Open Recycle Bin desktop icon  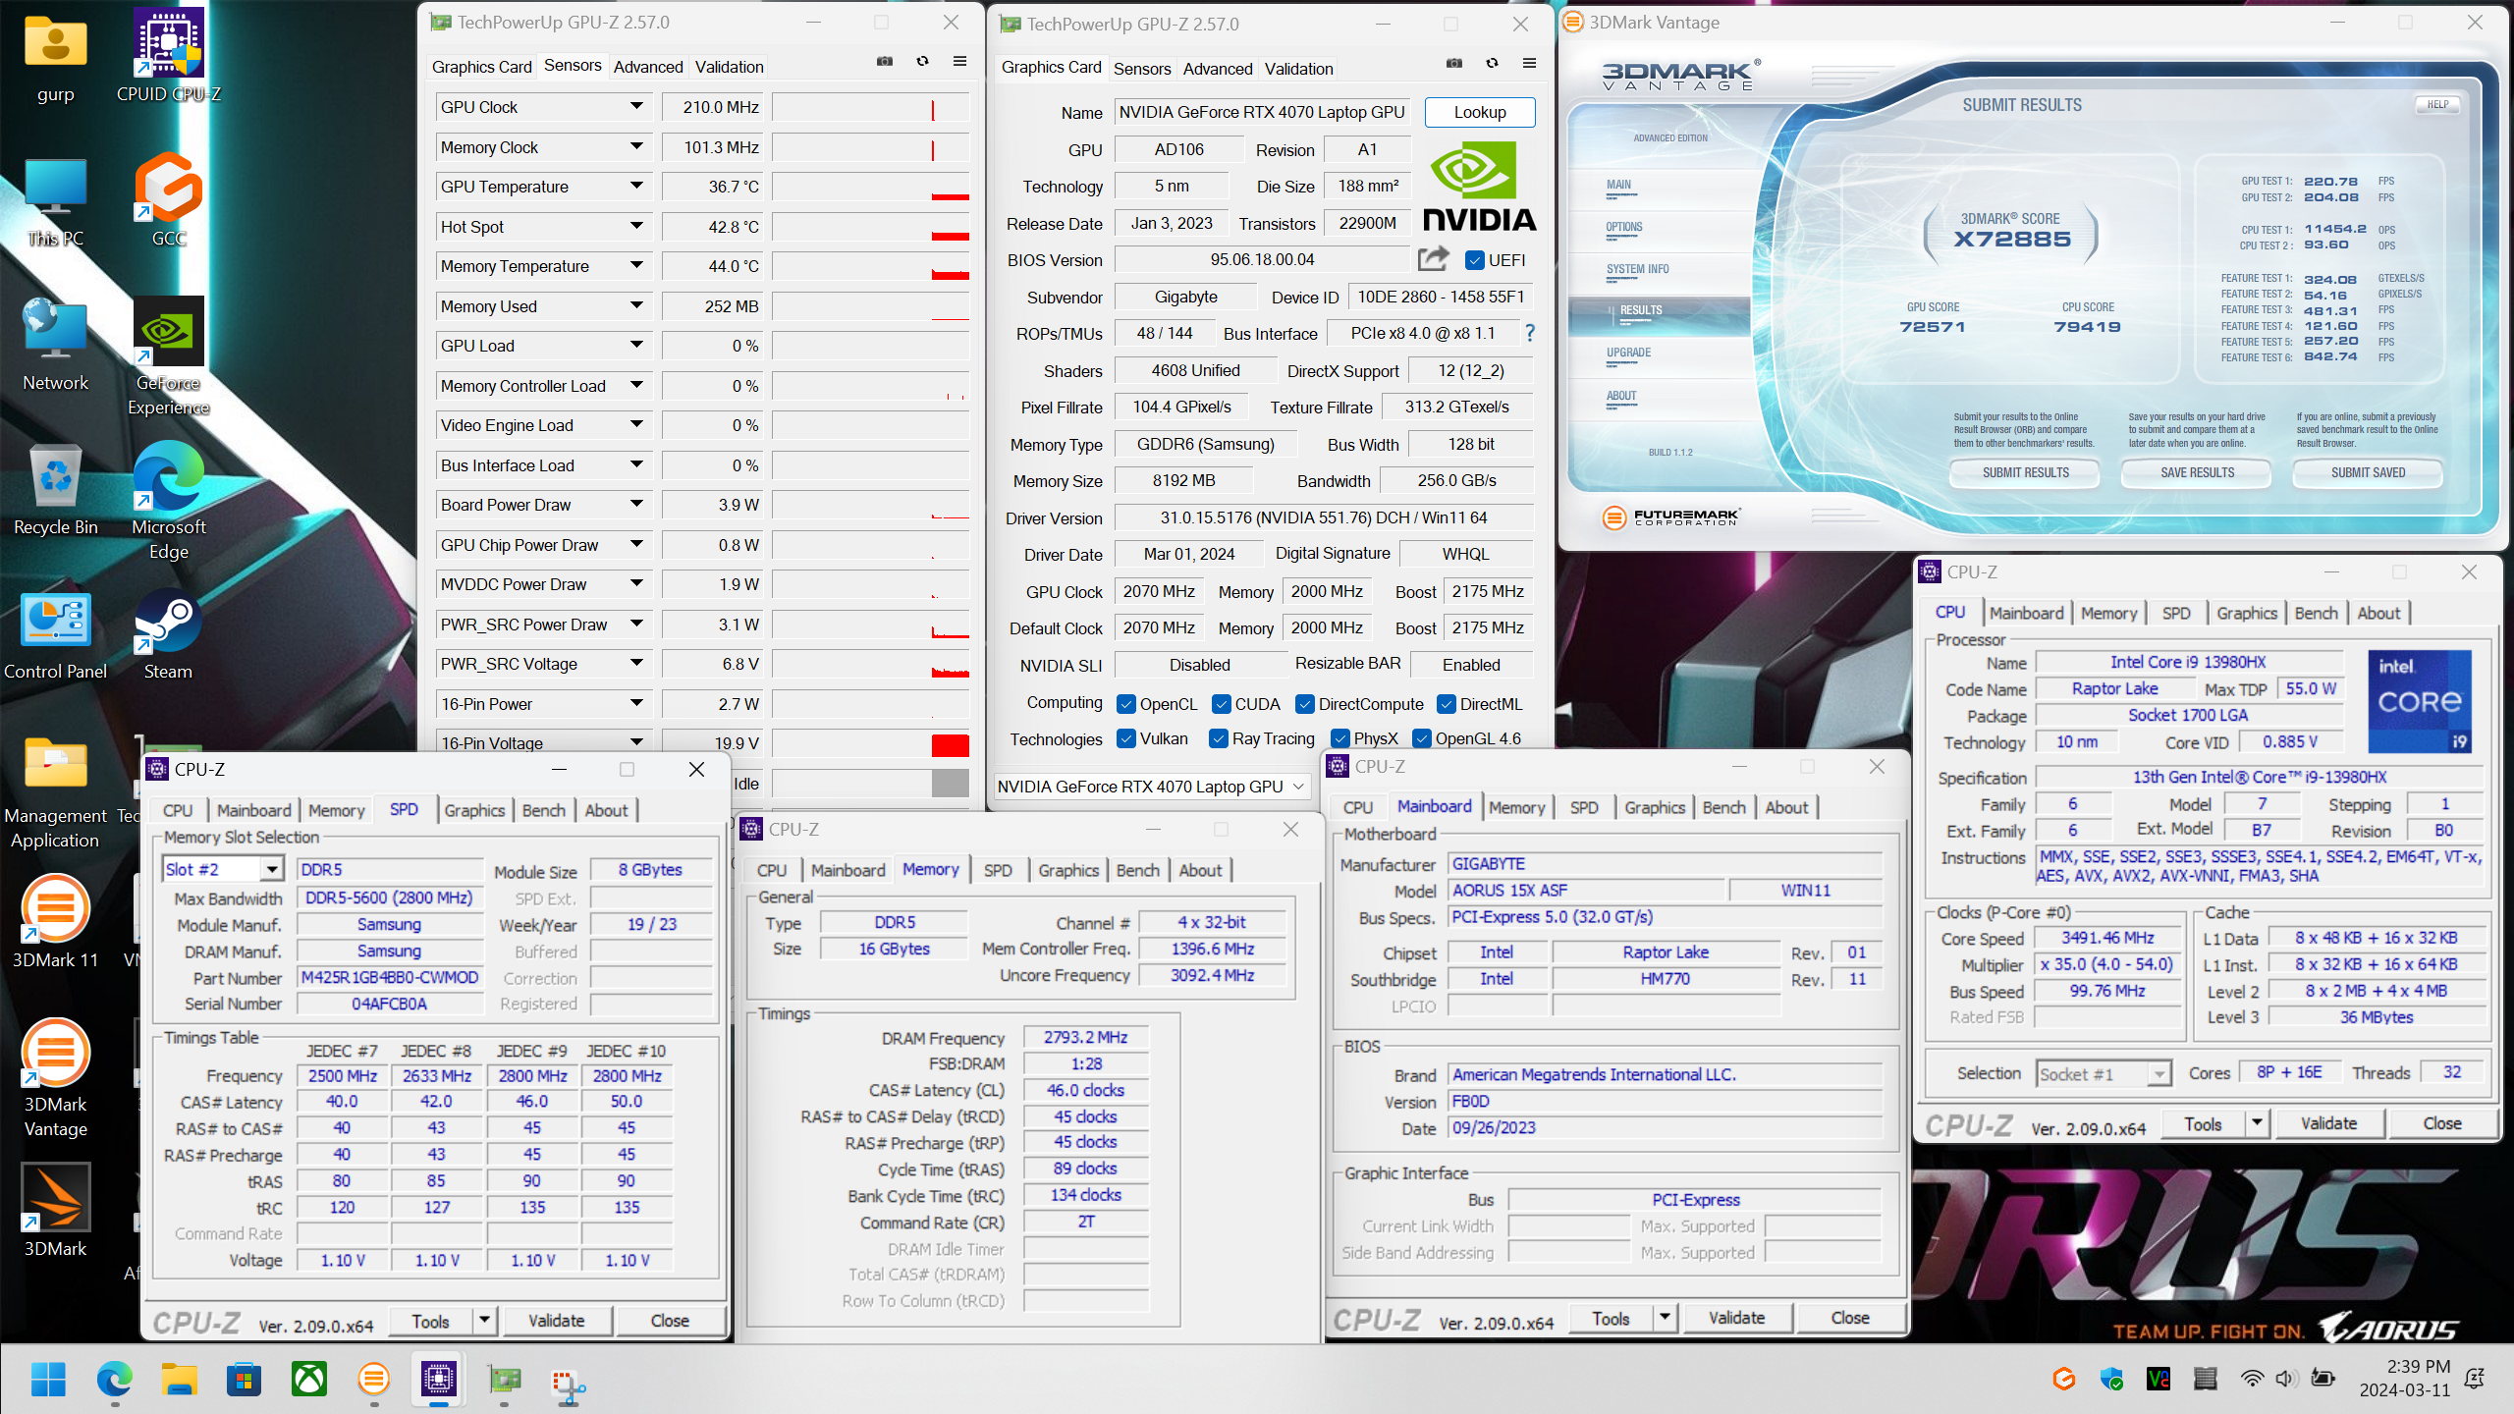(x=56, y=489)
